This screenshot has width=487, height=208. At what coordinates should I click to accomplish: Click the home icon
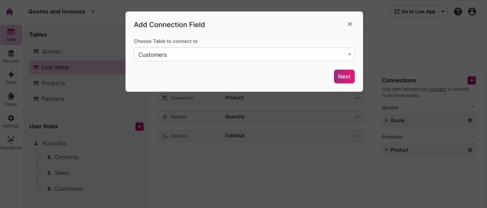pos(9,12)
